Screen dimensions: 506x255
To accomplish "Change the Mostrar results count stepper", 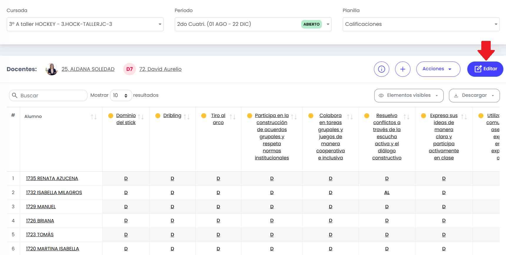I will tap(121, 95).
